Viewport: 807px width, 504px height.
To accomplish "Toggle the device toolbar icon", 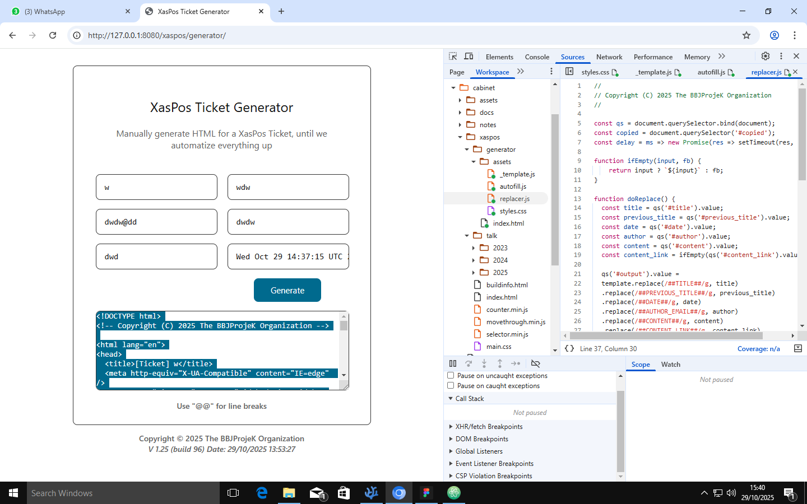I will (469, 57).
